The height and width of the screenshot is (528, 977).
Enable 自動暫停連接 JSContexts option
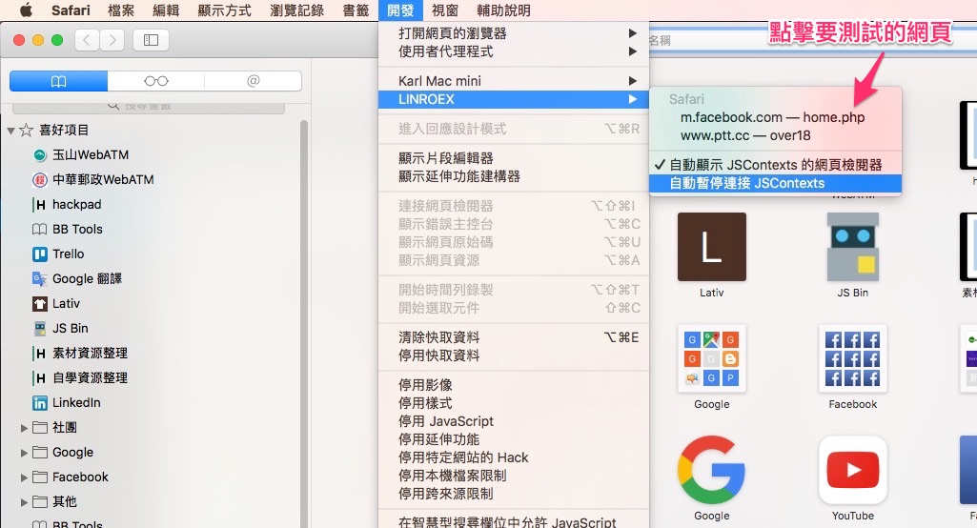point(775,183)
